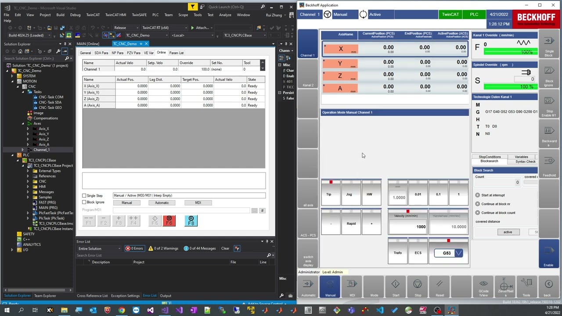This screenshot has width=562, height=316.
Task: Click the Quick Launch filter icon in title bar
Action: (x=193, y=7)
